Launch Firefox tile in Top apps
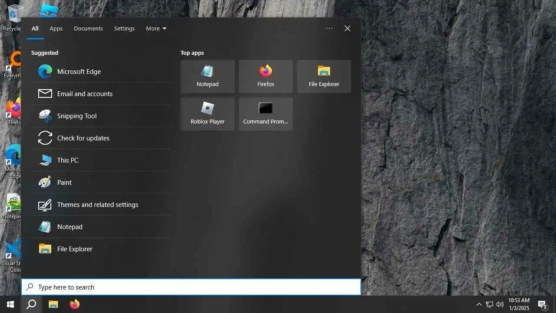556x313 pixels. coord(266,77)
